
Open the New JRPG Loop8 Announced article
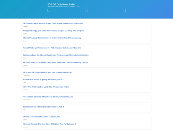click(52, 48)
